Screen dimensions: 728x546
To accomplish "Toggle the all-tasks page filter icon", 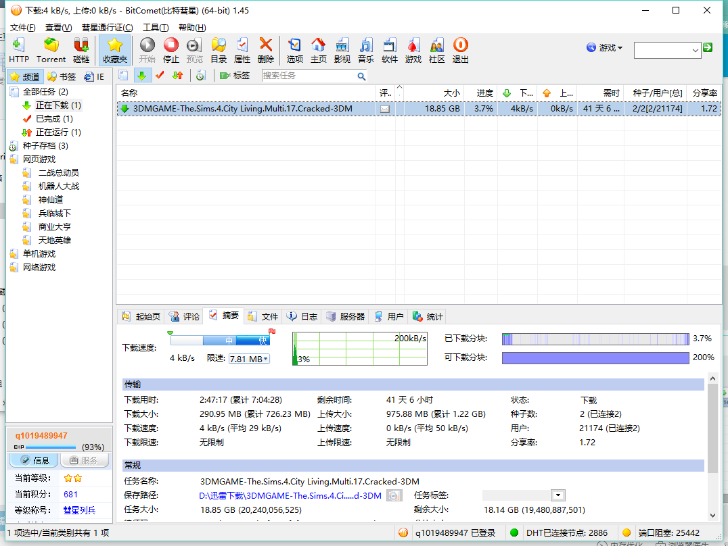I will tap(123, 76).
